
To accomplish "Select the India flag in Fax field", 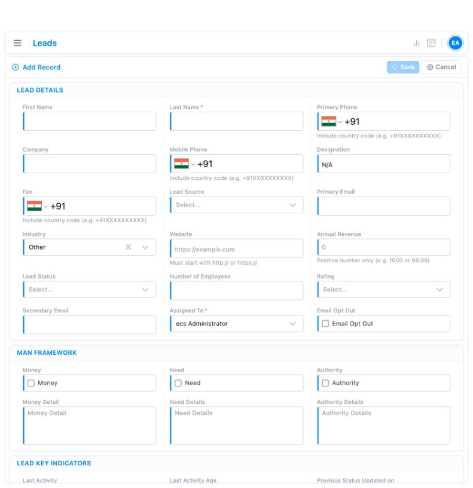I will tap(34, 206).
